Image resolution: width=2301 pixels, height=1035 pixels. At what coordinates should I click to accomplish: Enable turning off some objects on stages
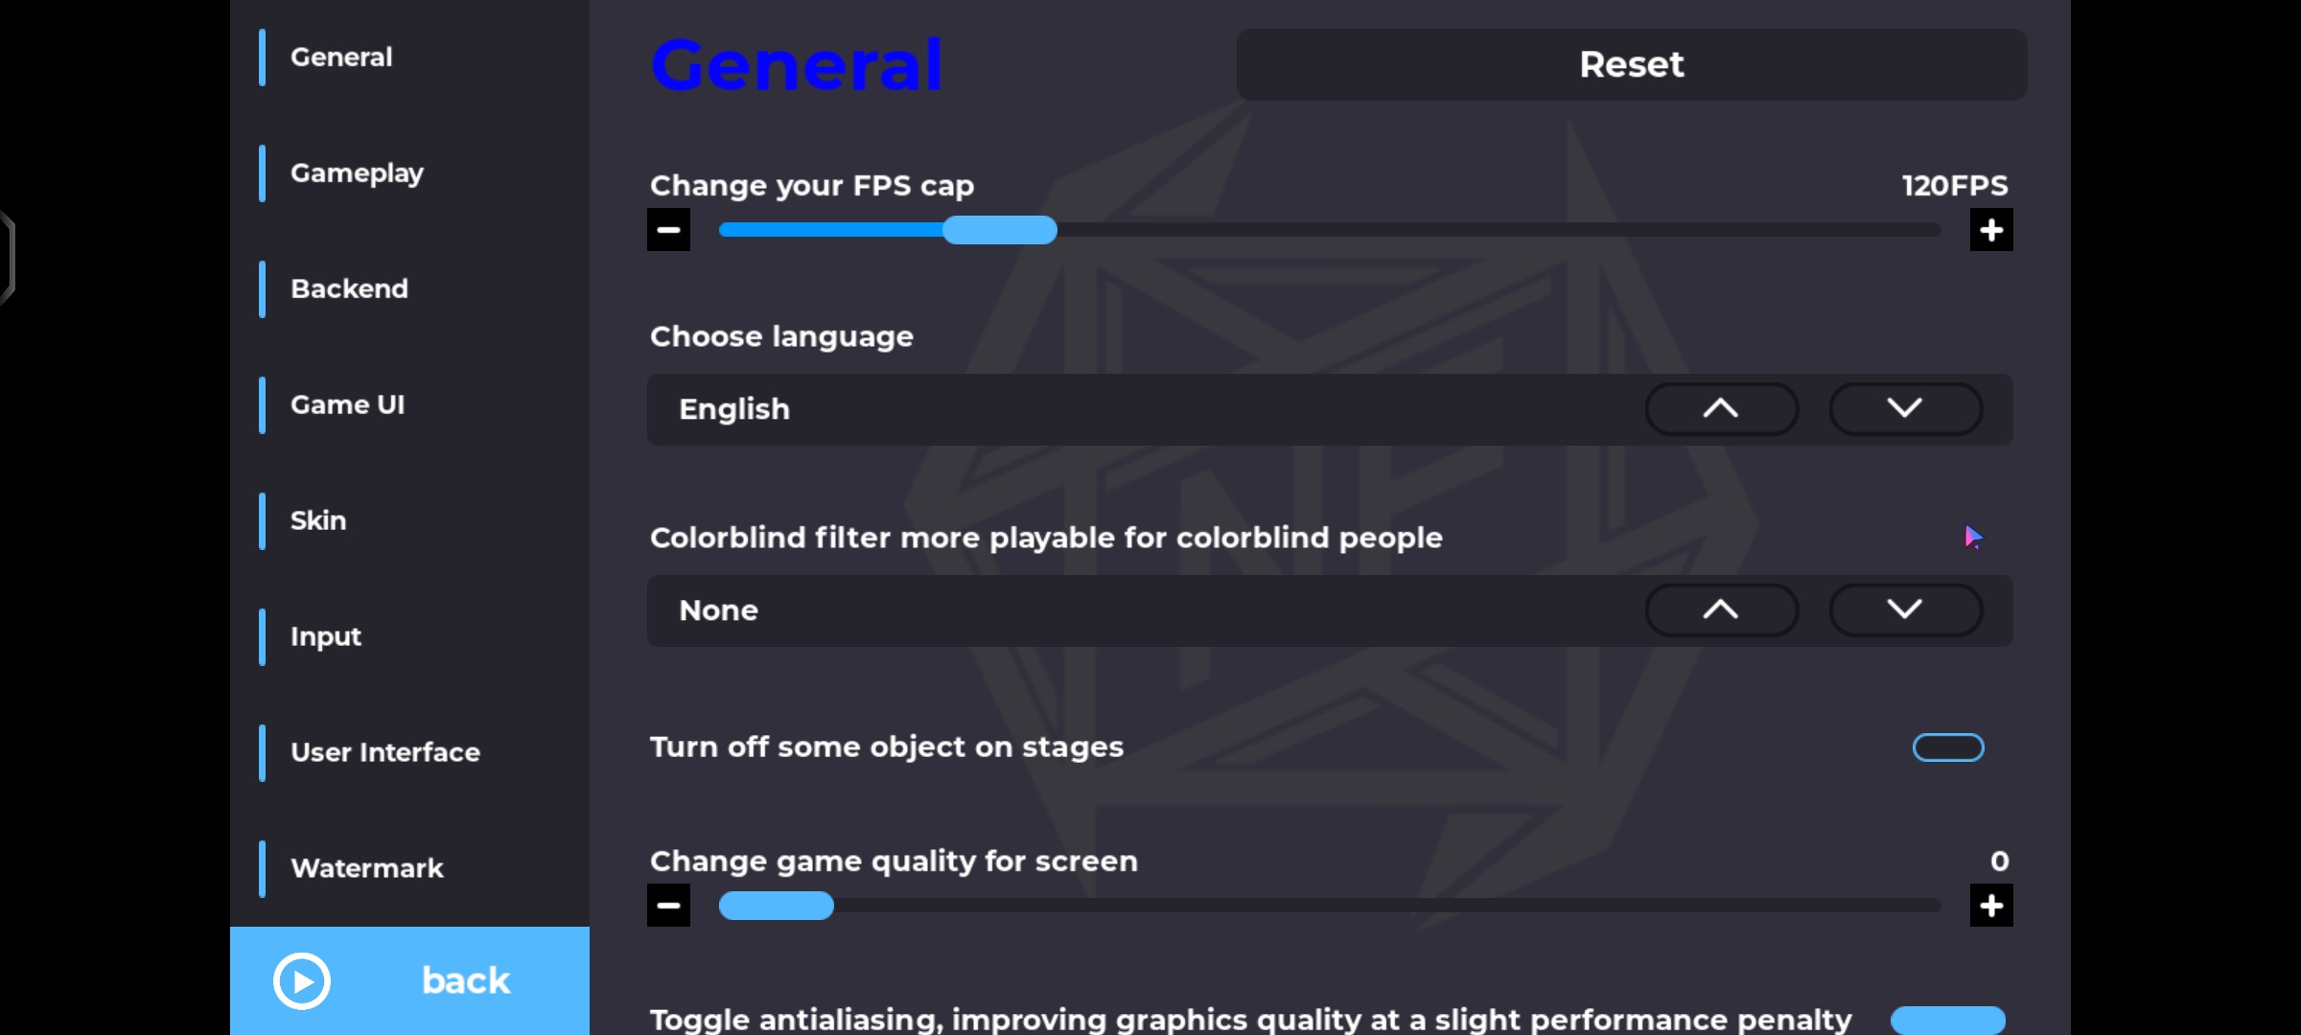pyautogui.click(x=1947, y=747)
